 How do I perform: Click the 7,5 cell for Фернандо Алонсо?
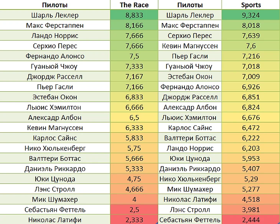pyautogui.click(x=134, y=56)
